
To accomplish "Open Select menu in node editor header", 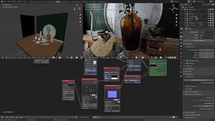I will pyautogui.click(x=12, y=117).
